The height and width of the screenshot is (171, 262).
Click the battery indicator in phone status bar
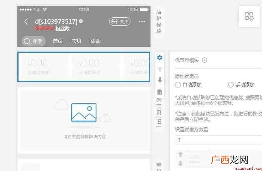144,10
